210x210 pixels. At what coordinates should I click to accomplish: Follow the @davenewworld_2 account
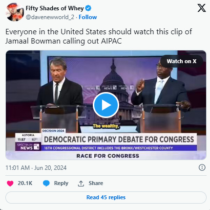[x=88, y=17]
